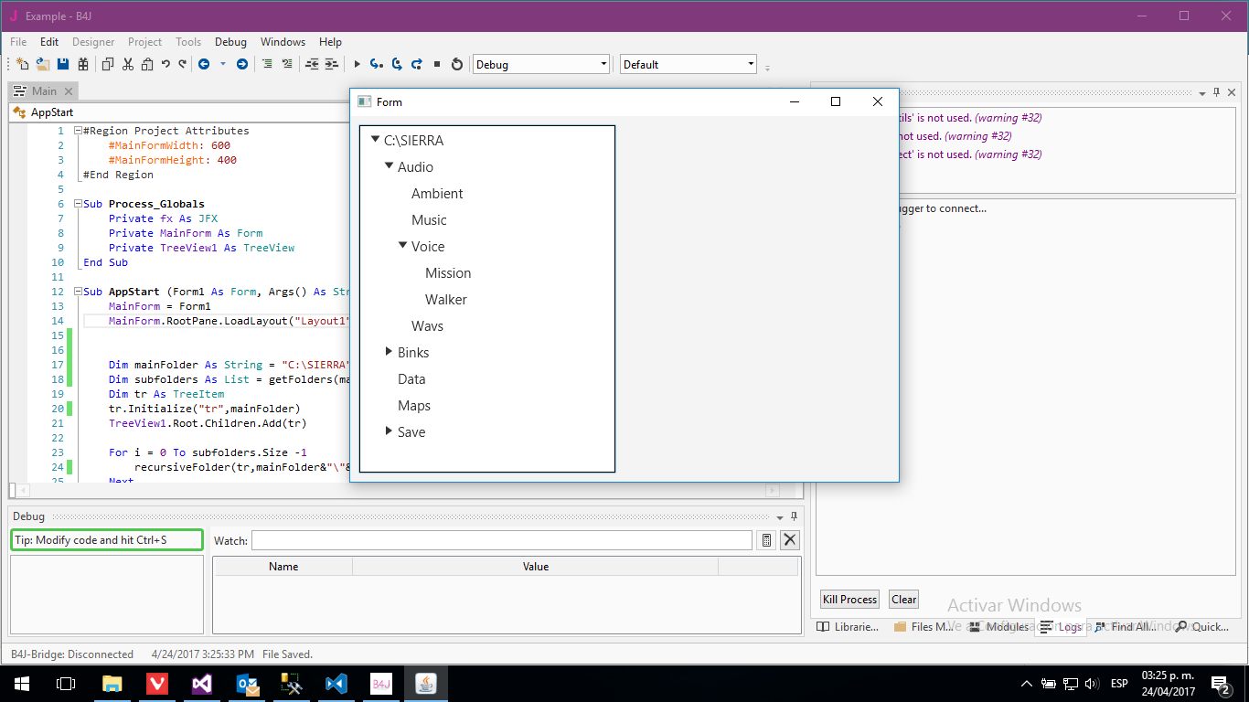Click into the Watch input field

click(x=501, y=540)
